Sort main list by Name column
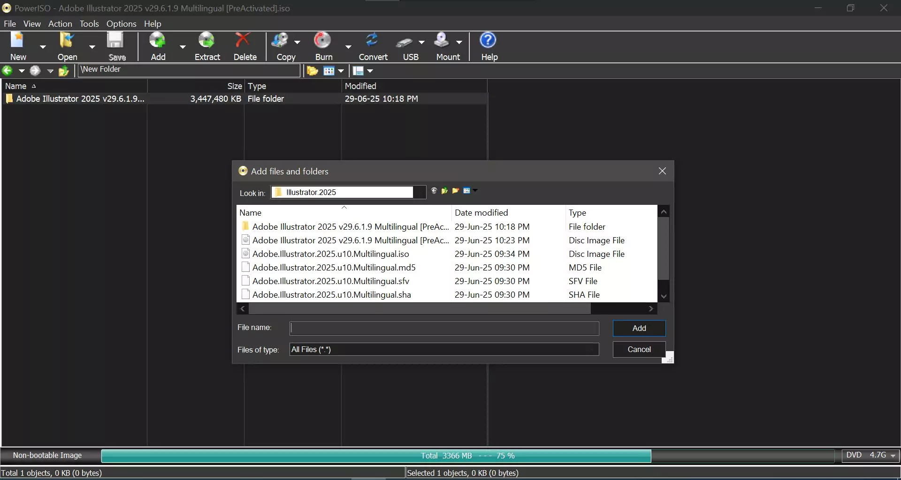Viewport: 901px width, 480px height. coord(75,86)
